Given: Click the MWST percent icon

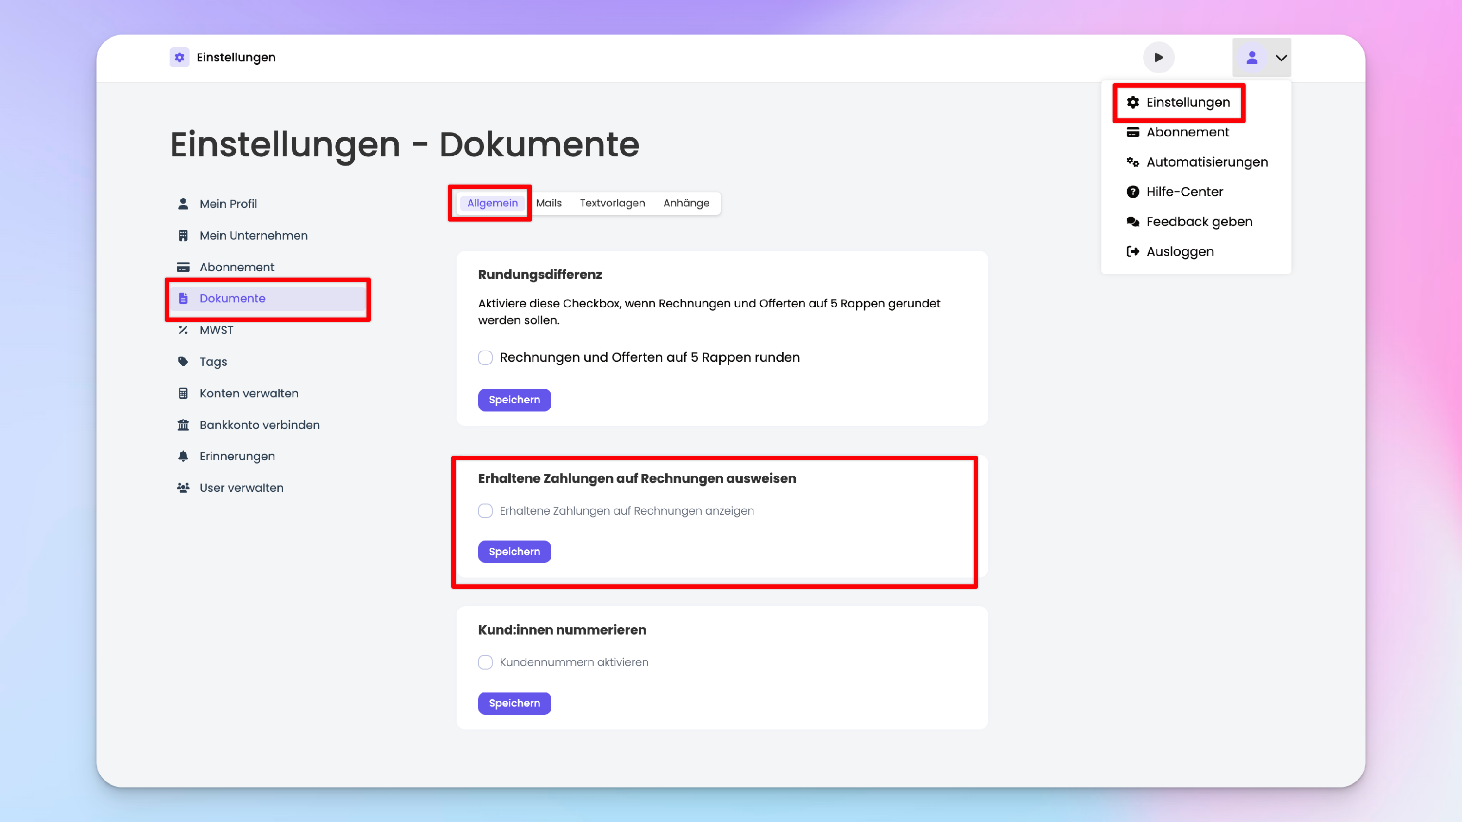Looking at the screenshot, I should pos(183,330).
